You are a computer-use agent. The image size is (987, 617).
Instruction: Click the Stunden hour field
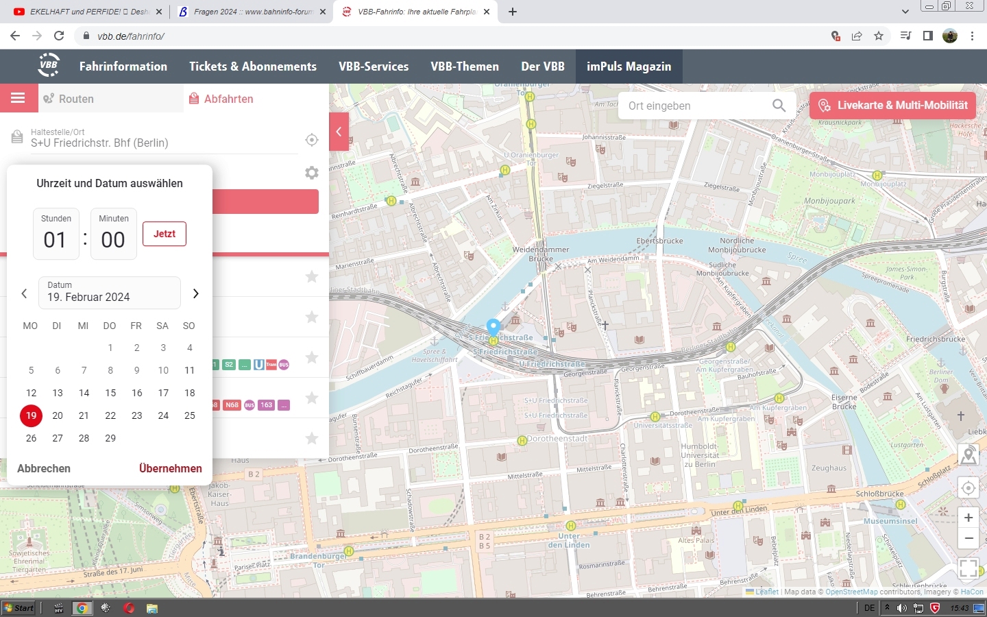pos(56,234)
